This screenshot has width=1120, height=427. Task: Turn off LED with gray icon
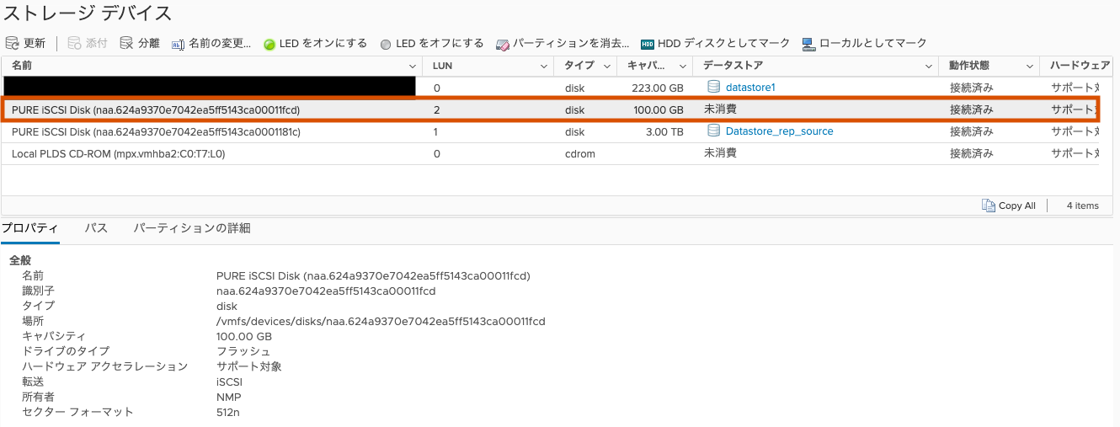point(386,44)
